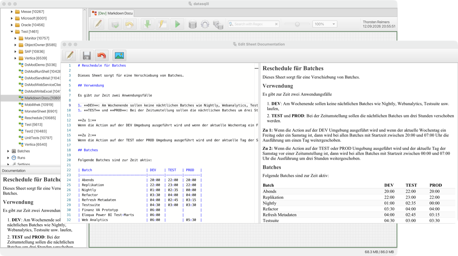Image resolution: width=458 pixels, height=256 pixels.
Task: Click the database checkmark icon in main toolbar
Action: click(115, 24)
